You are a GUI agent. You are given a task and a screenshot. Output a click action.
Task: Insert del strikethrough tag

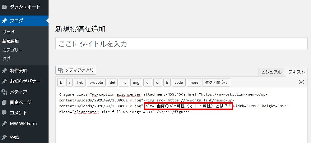point(112,83)
